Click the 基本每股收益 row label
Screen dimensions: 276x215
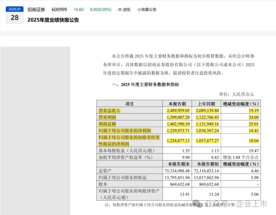pos(127,150)
